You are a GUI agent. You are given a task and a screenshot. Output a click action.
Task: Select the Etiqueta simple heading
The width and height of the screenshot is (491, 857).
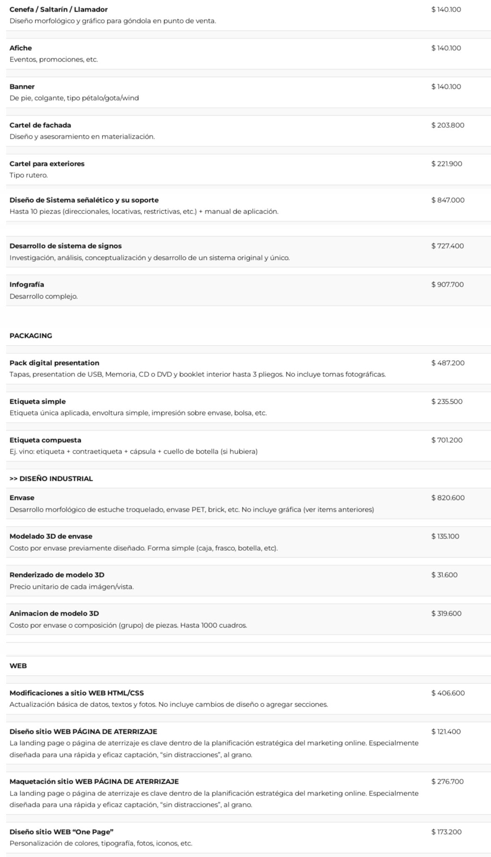(38, 401)
